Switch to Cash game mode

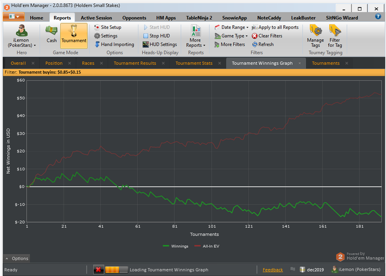point(51,34)
